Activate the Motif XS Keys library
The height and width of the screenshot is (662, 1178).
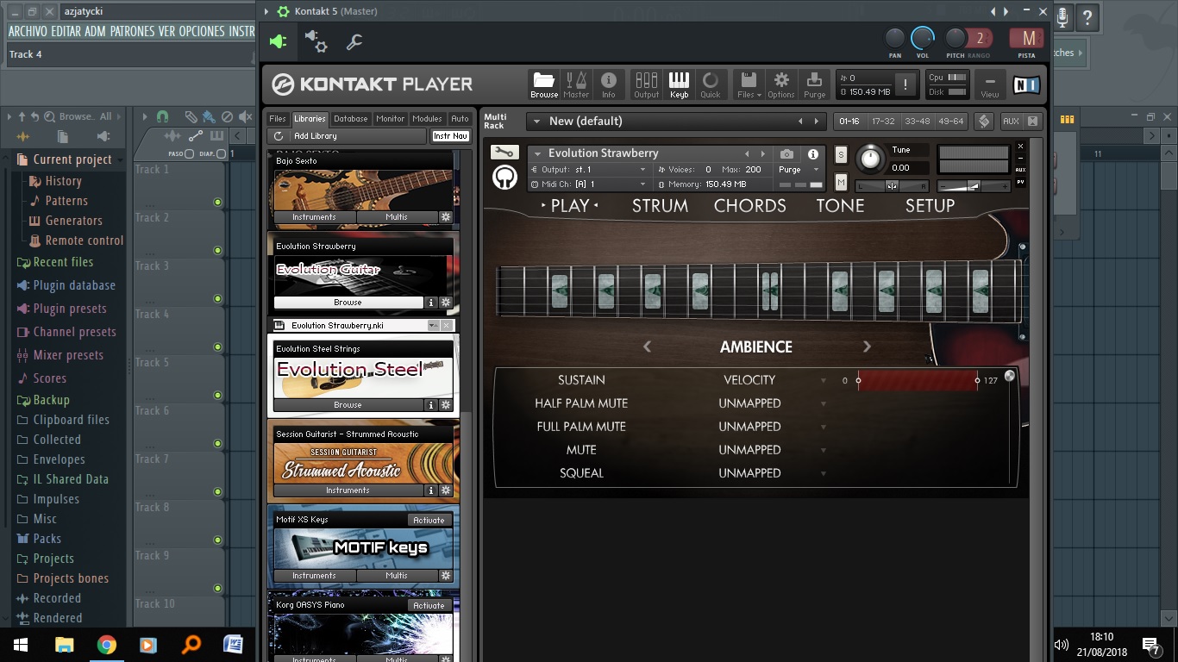[x=429, y=521]
